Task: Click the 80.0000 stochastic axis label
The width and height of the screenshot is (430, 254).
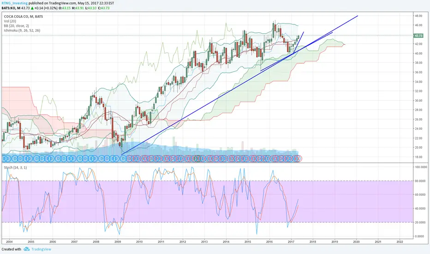Action: click(421, 181)
